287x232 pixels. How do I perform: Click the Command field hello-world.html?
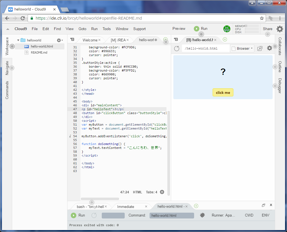(172, 215)
